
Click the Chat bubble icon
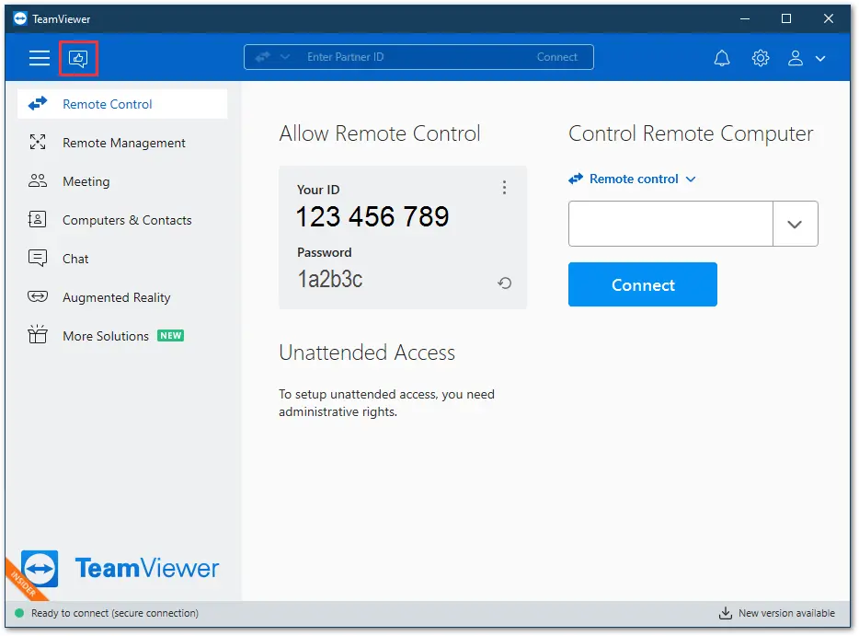coord(38,258)
